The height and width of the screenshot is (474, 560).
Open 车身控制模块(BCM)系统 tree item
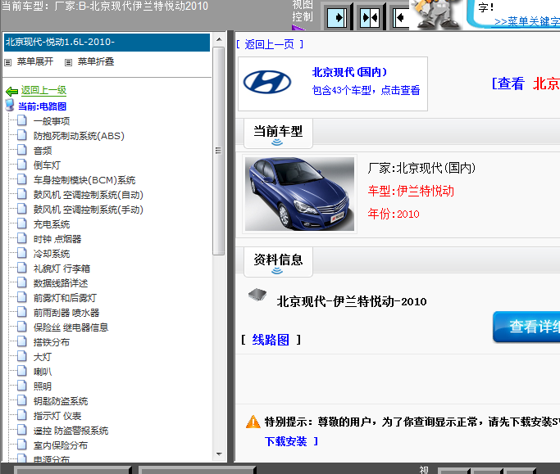tap(84, 180)
